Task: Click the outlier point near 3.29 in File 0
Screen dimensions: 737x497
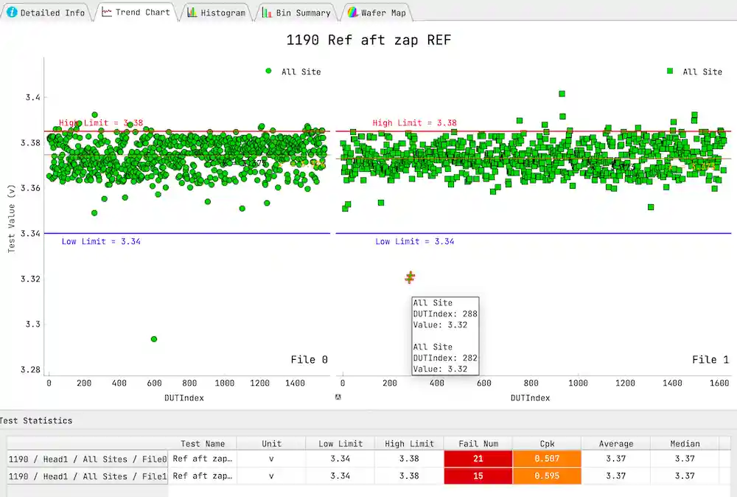Action: click(154, 339)
